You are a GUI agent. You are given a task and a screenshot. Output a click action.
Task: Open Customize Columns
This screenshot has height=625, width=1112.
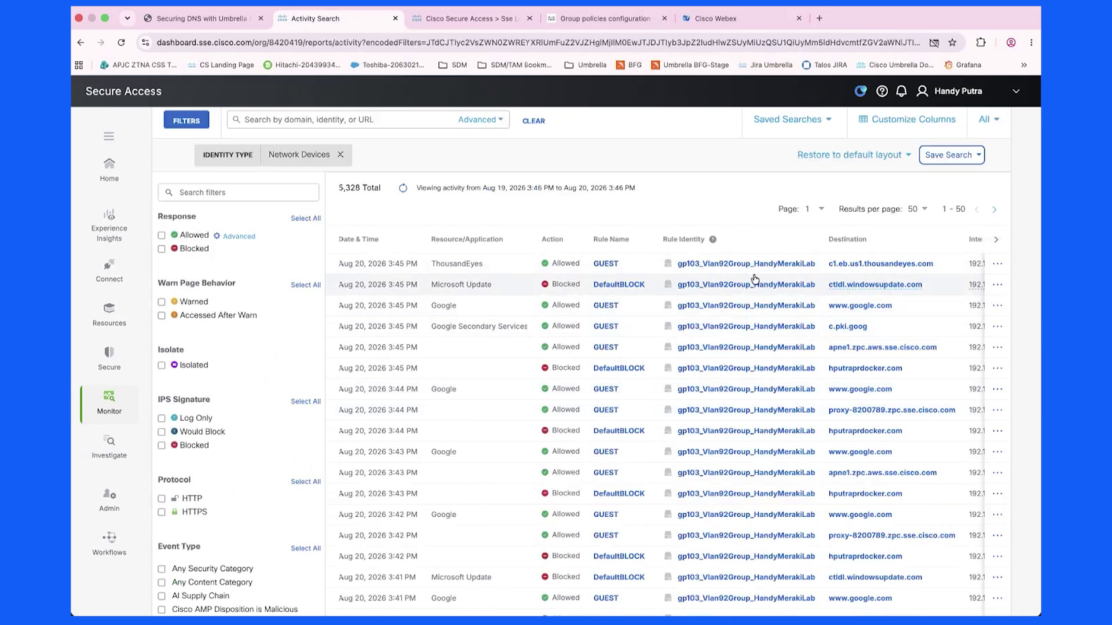point(907,119)
